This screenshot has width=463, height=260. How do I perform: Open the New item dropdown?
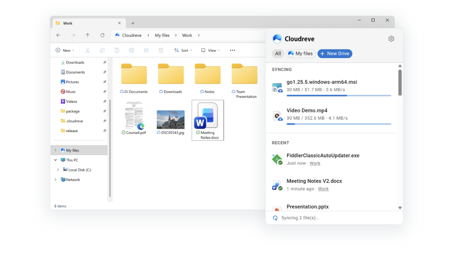(x=65, y=50)
